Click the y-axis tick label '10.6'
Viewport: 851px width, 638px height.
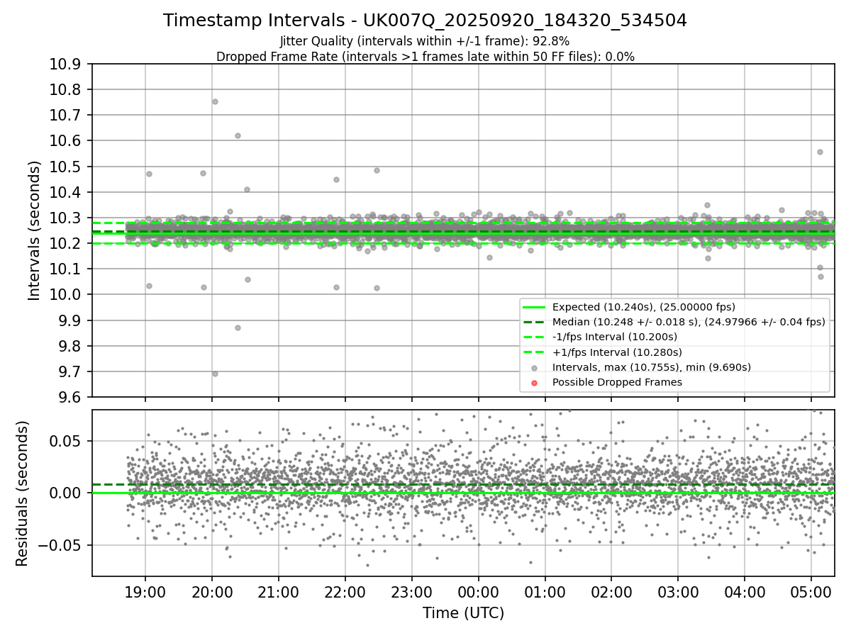coord(65,140)
